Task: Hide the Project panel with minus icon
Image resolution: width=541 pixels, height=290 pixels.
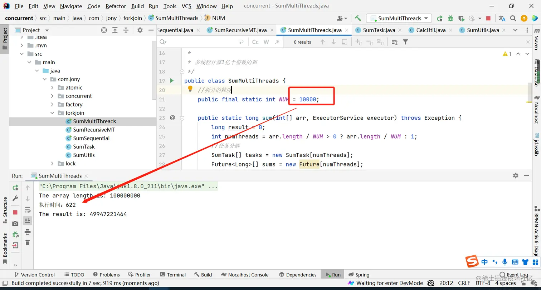Action: [151, 30]
